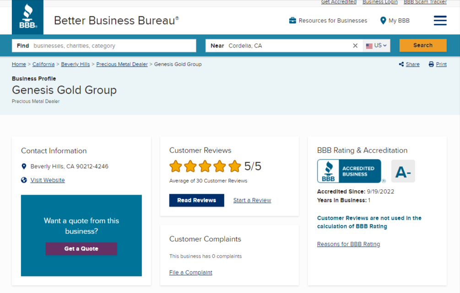Click the BBB torch logo
The image size is (460, 293).
coord(27,17)
